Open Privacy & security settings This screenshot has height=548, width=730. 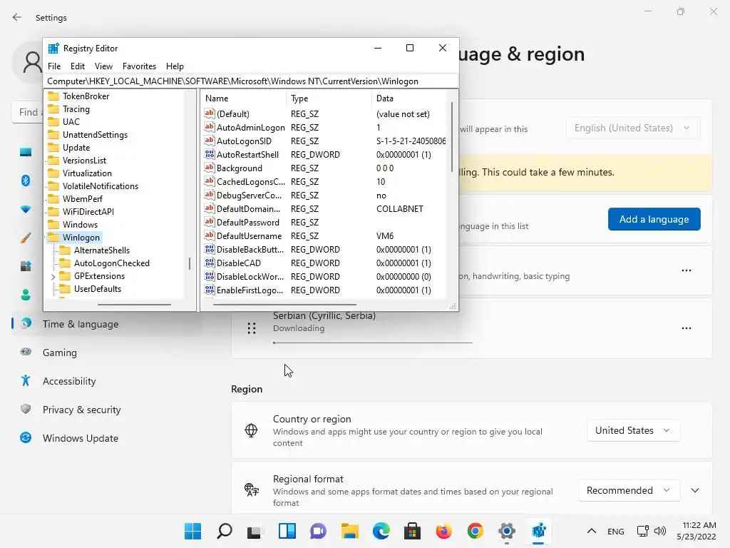[81, 410]
